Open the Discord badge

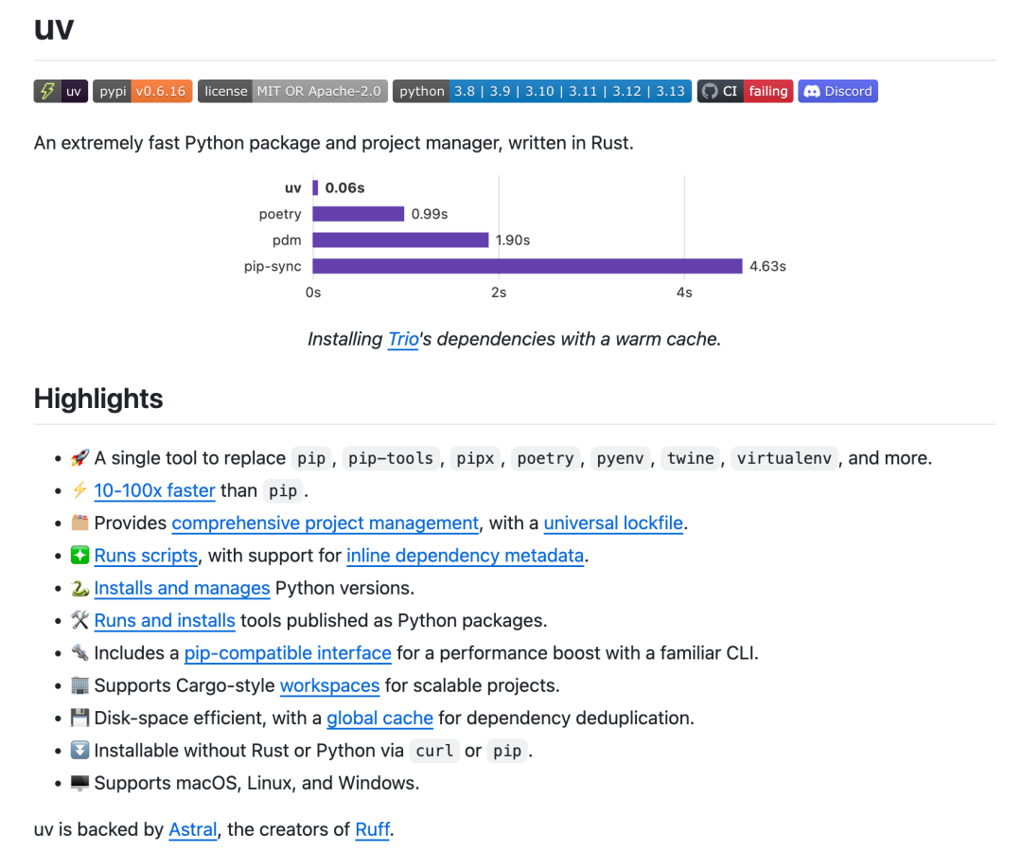point(837,91)
